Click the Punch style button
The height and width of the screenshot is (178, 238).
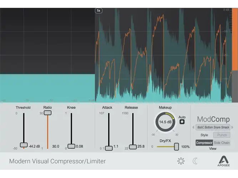point(222,135)
